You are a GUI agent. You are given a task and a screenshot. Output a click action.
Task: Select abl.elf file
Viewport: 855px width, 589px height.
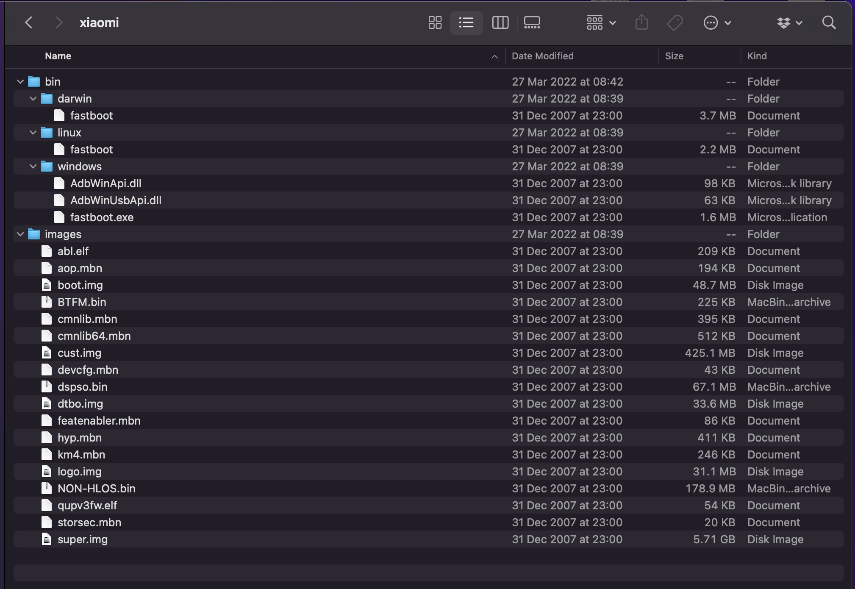tap(428, 251)
